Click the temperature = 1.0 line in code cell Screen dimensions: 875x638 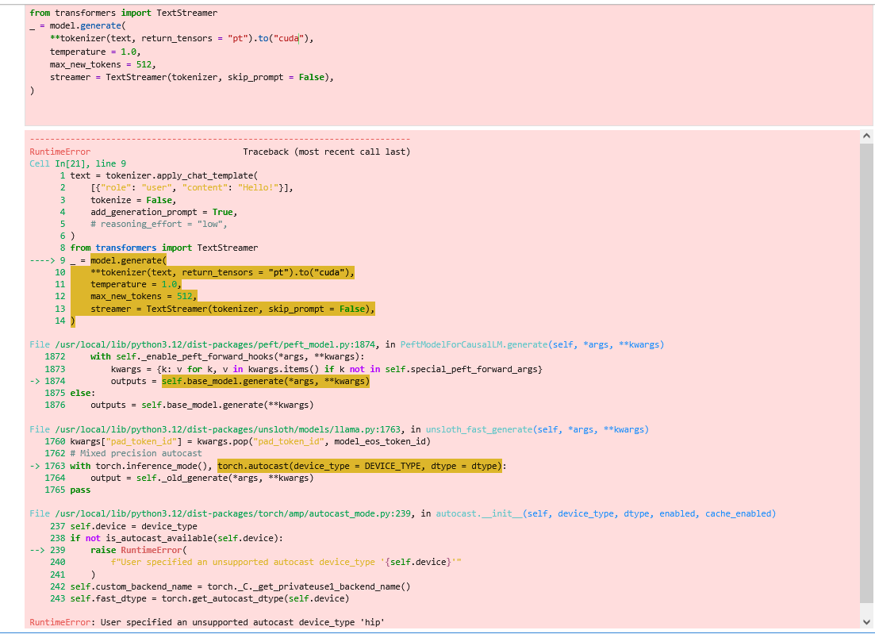pyautogui.click(x=94, y=52)
